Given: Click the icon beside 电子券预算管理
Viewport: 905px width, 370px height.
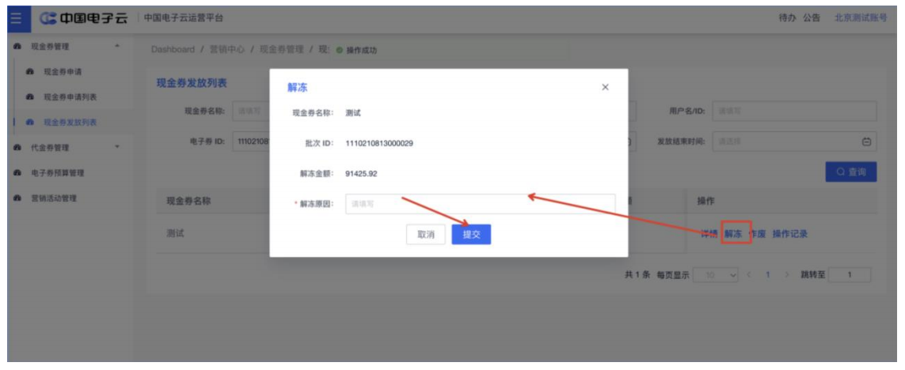Looking at the screenshot, I should (17, 173).
